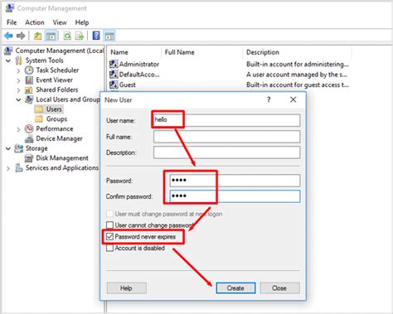Close the New User dialog with X
This screenshot has height=314, width=393.
[x=294, y=99]
